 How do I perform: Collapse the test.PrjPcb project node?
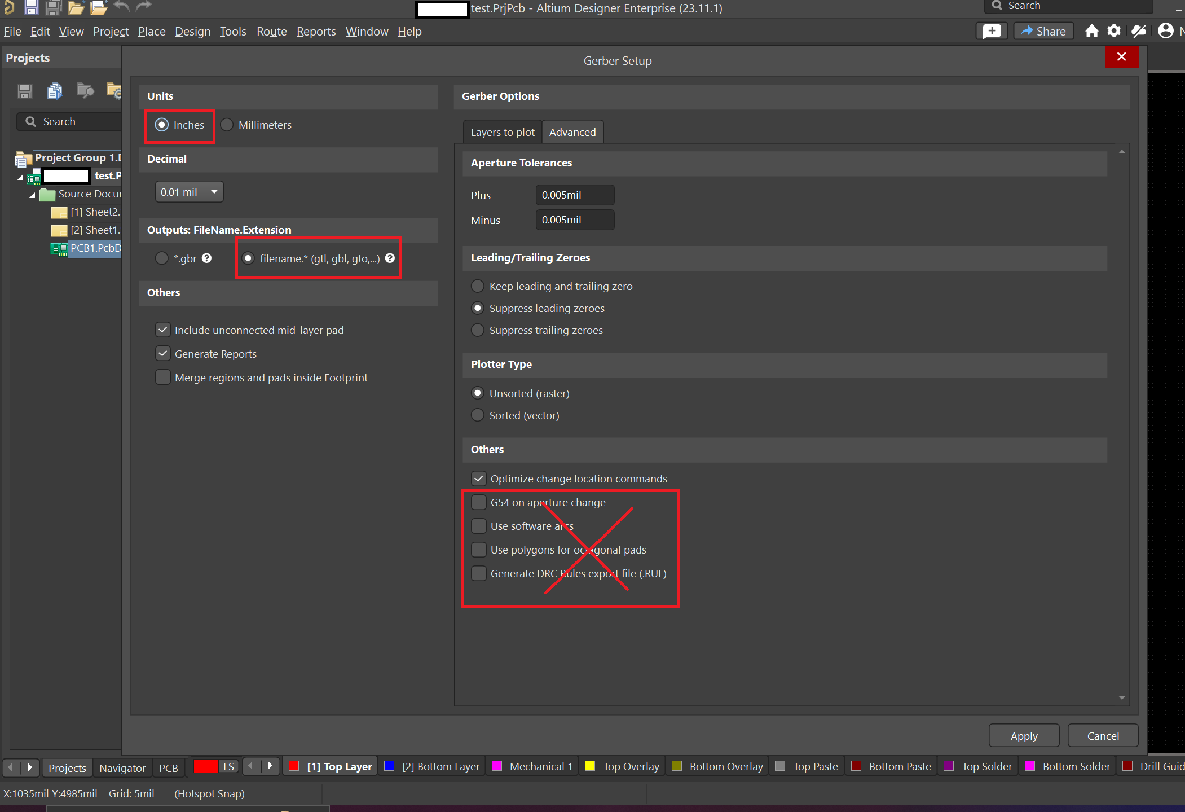(21, 177)
